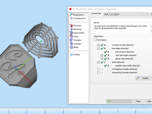Click the Advice text scrollbar

click(x=151, y=29)
